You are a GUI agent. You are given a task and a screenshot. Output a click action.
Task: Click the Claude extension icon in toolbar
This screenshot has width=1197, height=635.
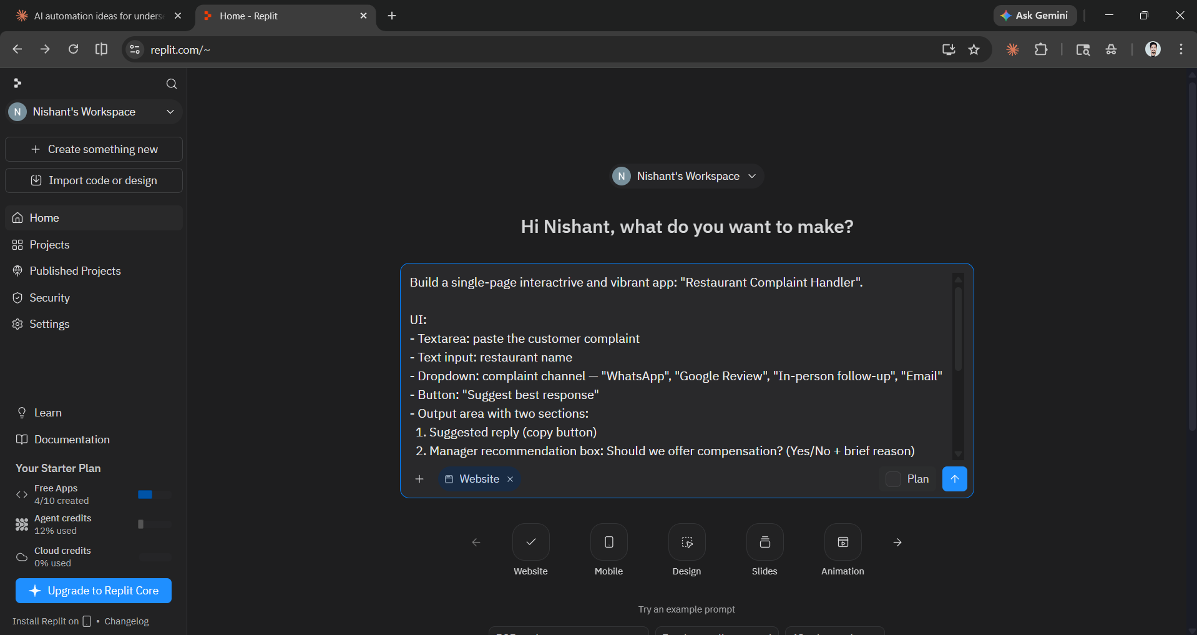[1012, 49]
